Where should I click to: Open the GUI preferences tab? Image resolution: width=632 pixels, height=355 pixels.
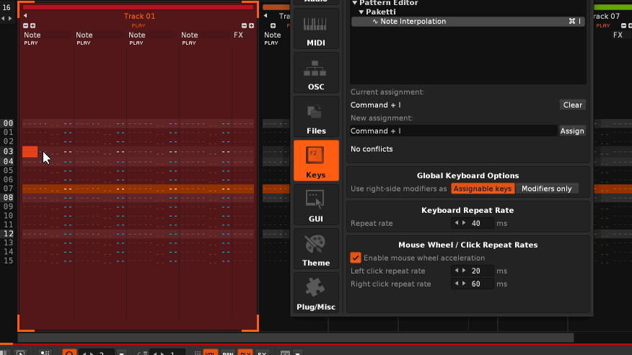[316, 206]
